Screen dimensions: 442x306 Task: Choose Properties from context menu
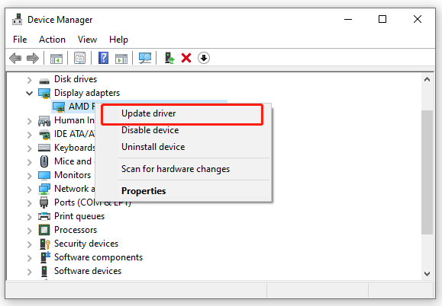183,191
